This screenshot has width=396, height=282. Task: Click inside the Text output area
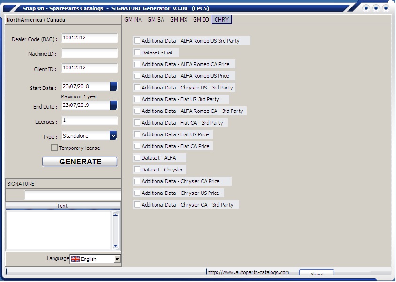tap(59, 230)
